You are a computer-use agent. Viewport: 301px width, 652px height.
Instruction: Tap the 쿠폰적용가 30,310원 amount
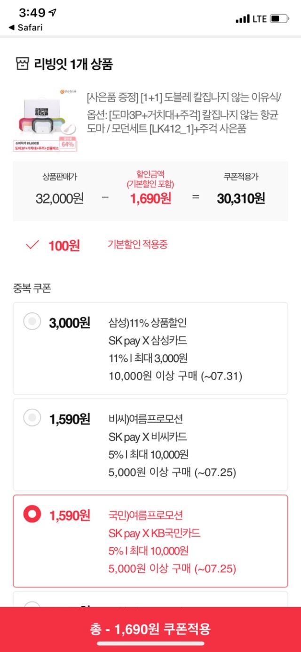point(241,198)
